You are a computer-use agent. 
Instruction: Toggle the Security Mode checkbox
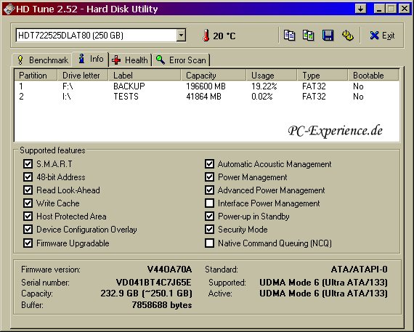click(x=209, y=229)
